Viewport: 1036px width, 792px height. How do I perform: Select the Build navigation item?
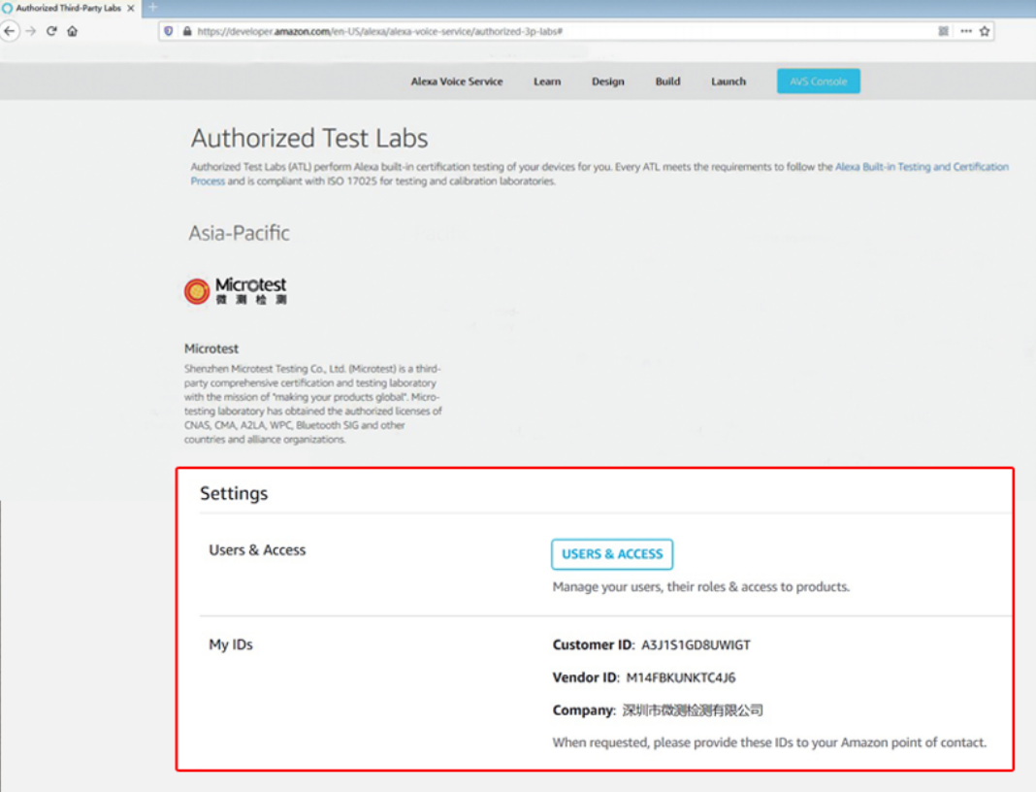[x=667, y=82]
